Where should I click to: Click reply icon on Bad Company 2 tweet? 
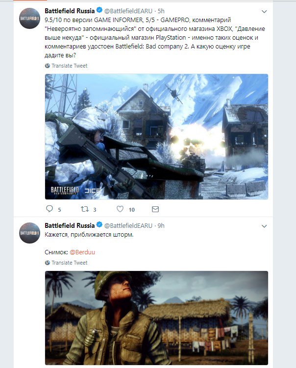(x=49, y=209)
